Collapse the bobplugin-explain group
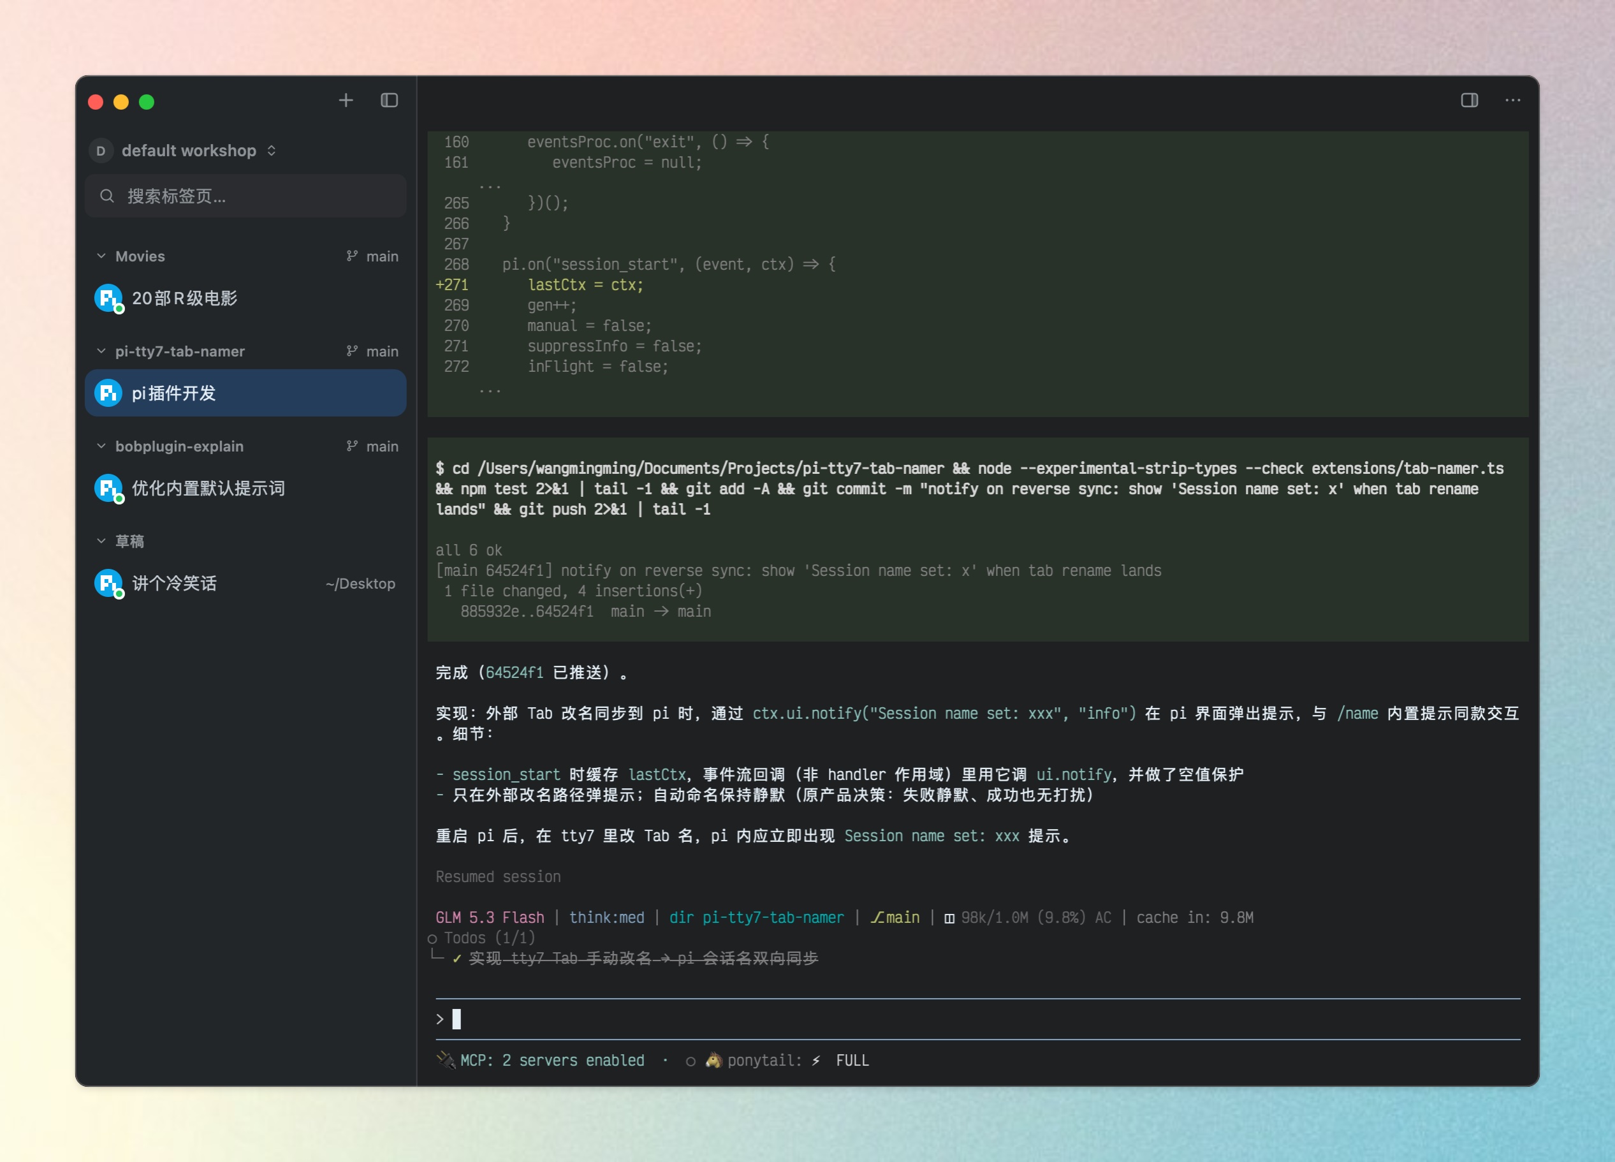 tap(101, 446)
